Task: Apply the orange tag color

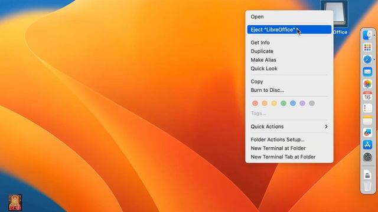Action: coord(265,104)
